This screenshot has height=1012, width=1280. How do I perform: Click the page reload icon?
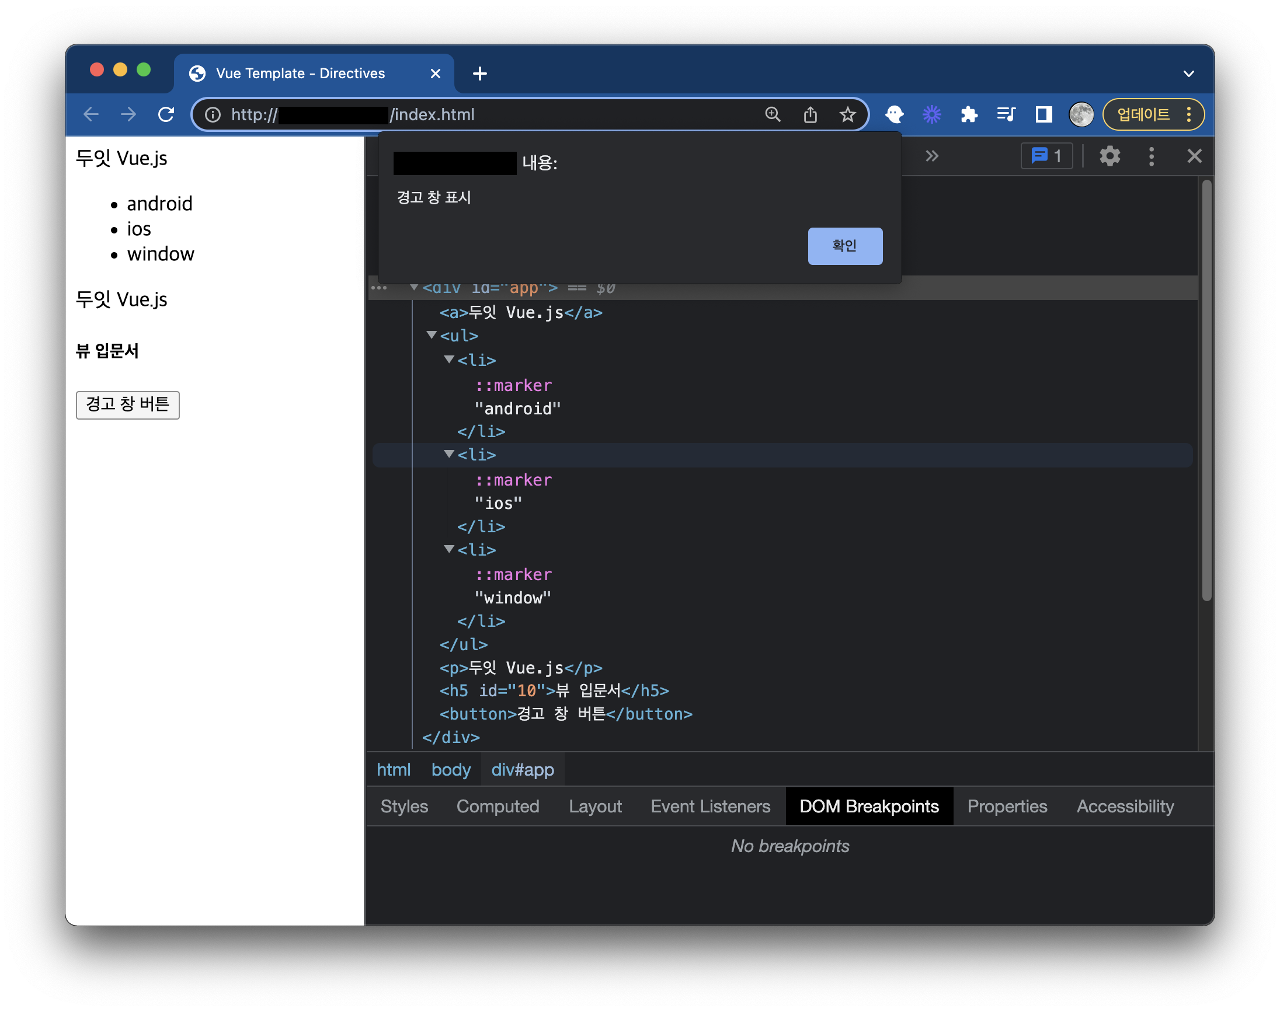pyautogui.click(x=166, y=114)
